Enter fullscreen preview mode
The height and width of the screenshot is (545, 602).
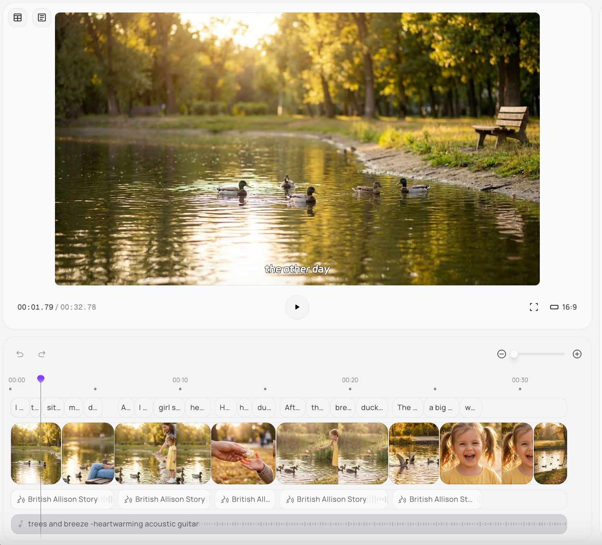click(534, 307)
